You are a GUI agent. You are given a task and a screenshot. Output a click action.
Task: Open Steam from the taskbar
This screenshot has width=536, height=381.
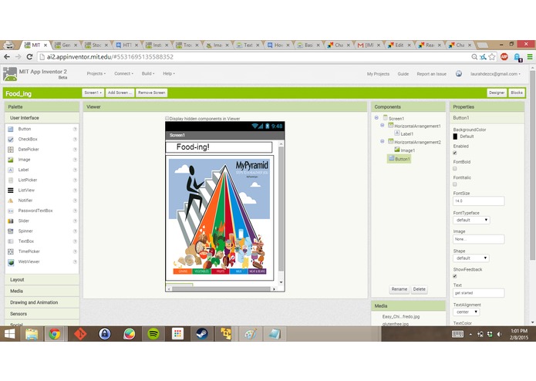202,333
